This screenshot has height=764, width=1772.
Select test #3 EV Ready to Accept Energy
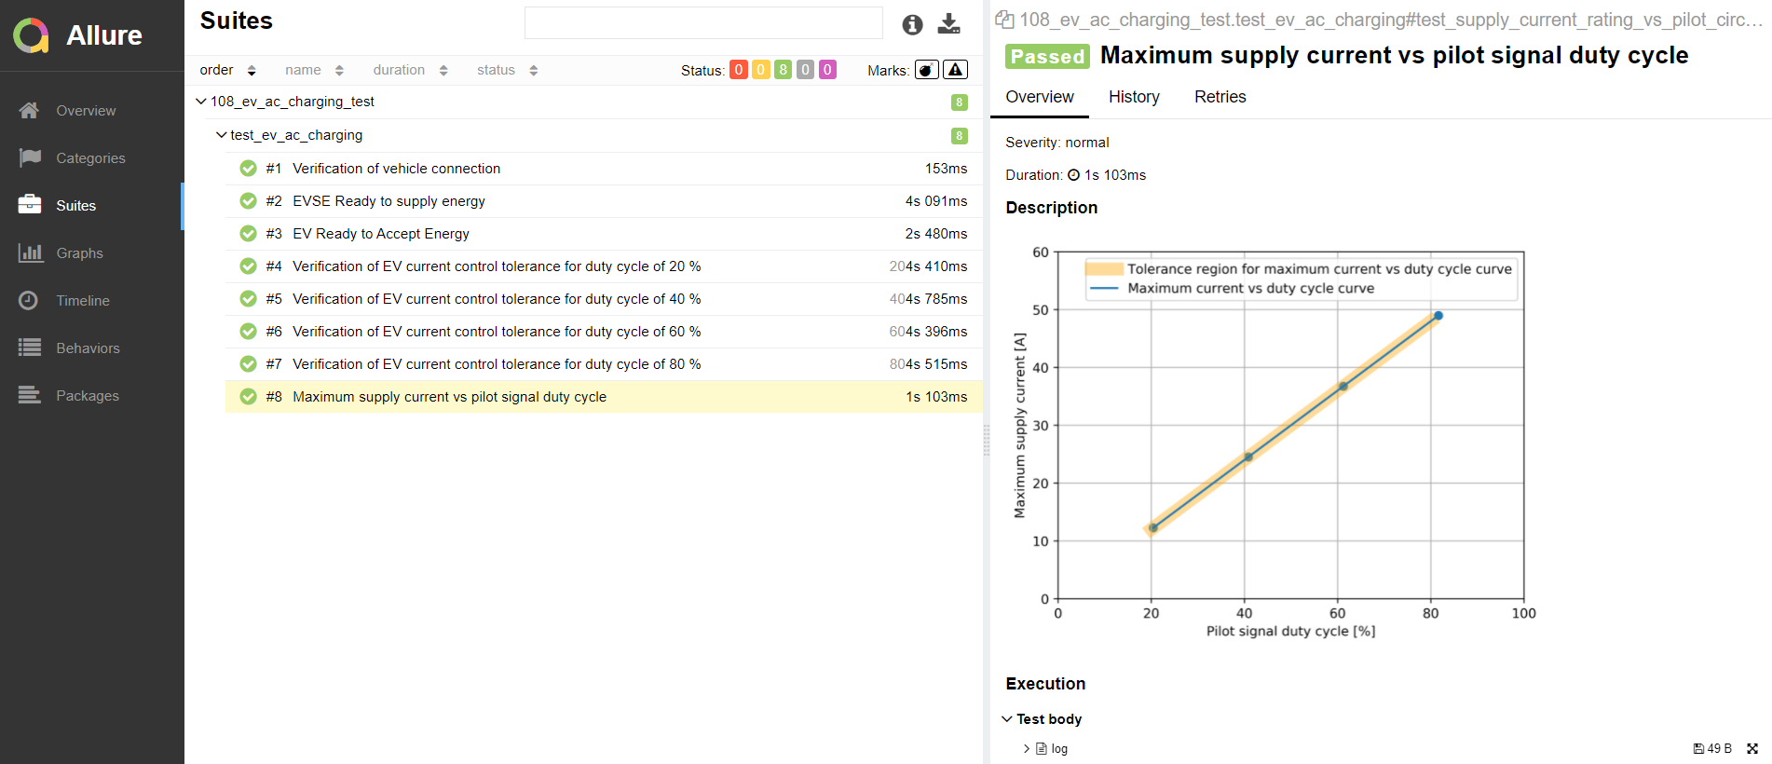click(381, 234)
